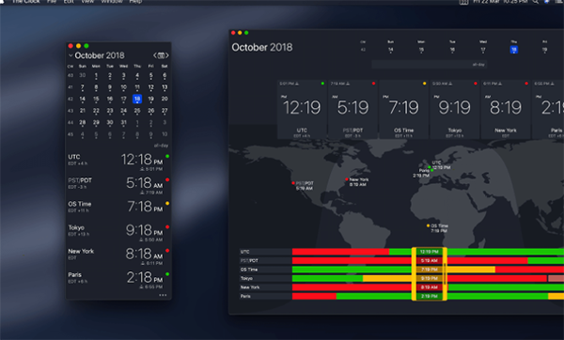Click the sunset icon under New York 8:18 AM
Image resolution: width=564 pixels, height=340 pixels.
(143, 263)
